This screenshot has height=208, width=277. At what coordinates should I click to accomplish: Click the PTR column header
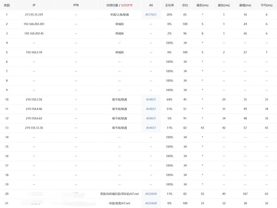tap(76, 5)
